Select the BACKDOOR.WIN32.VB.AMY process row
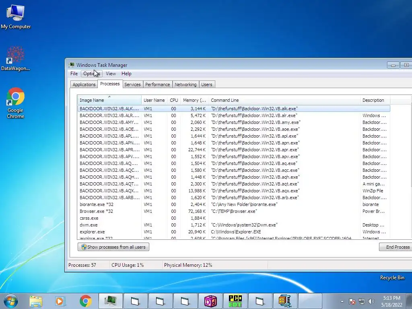Viewport: 412px width, 309px height. pyautogui.click(x=234, y=122)
